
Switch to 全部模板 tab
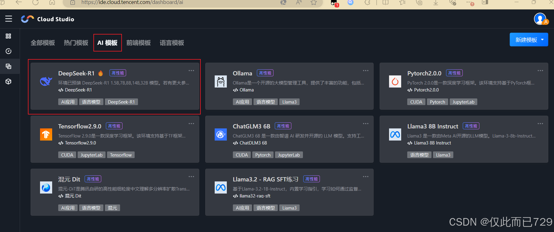click(x=43, y=43)
